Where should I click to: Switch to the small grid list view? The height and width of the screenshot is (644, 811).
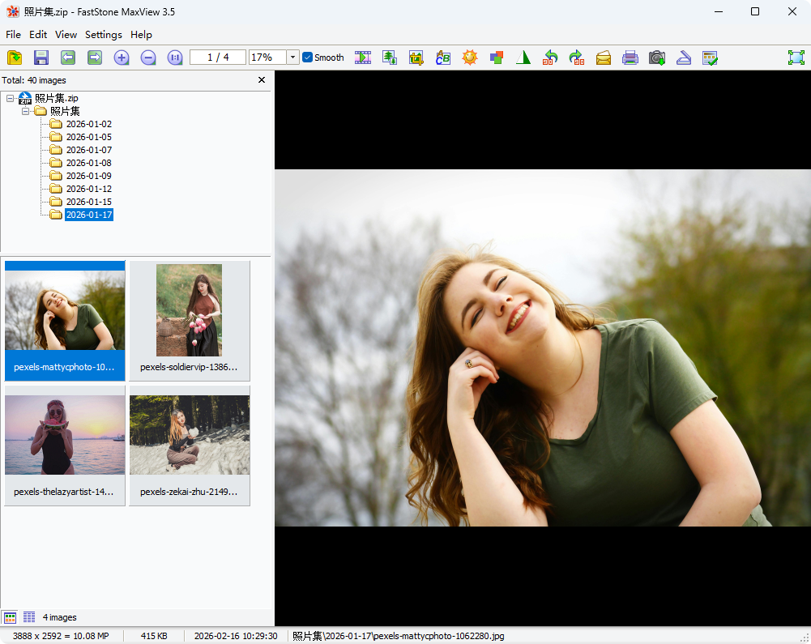tap(29, 617)
